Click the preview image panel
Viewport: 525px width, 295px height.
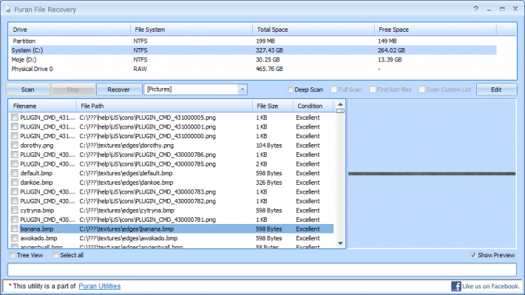[x=432, y=174]
